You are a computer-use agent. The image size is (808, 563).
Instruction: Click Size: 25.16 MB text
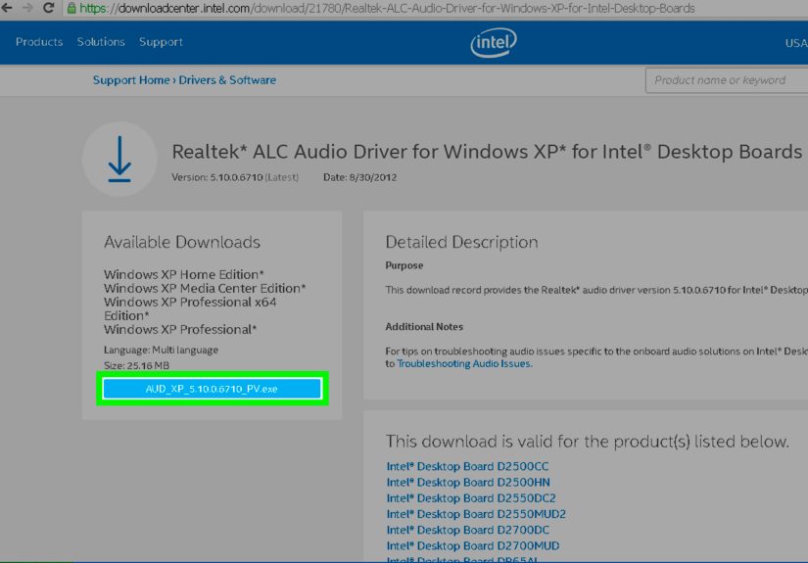coord(136,366)
